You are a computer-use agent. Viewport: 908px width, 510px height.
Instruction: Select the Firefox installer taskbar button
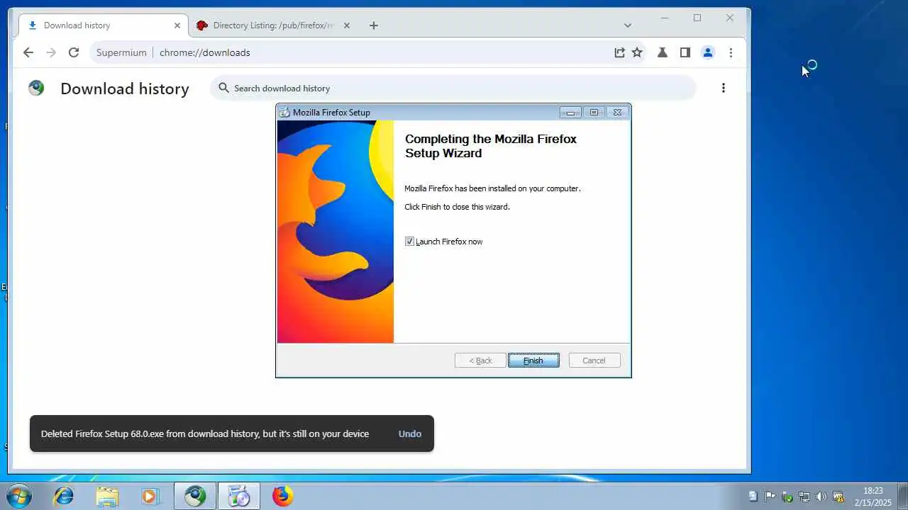[x=239, y=496]
